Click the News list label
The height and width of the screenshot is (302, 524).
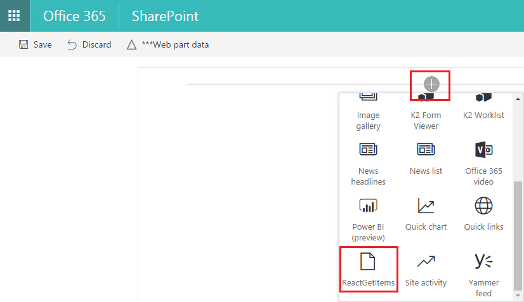tap(426, 171)
